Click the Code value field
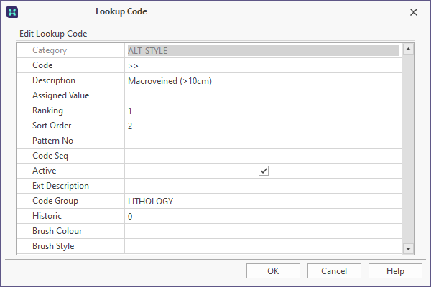 tap(263, 65)
